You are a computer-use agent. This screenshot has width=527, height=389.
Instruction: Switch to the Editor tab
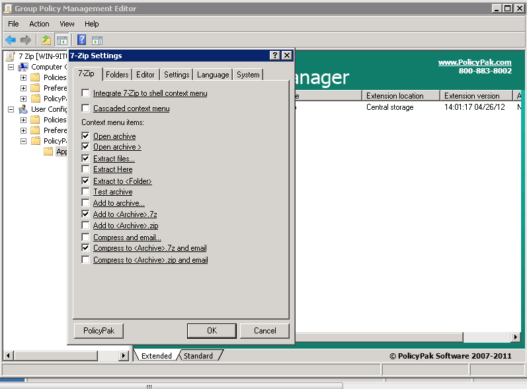(x=145, y=75)
